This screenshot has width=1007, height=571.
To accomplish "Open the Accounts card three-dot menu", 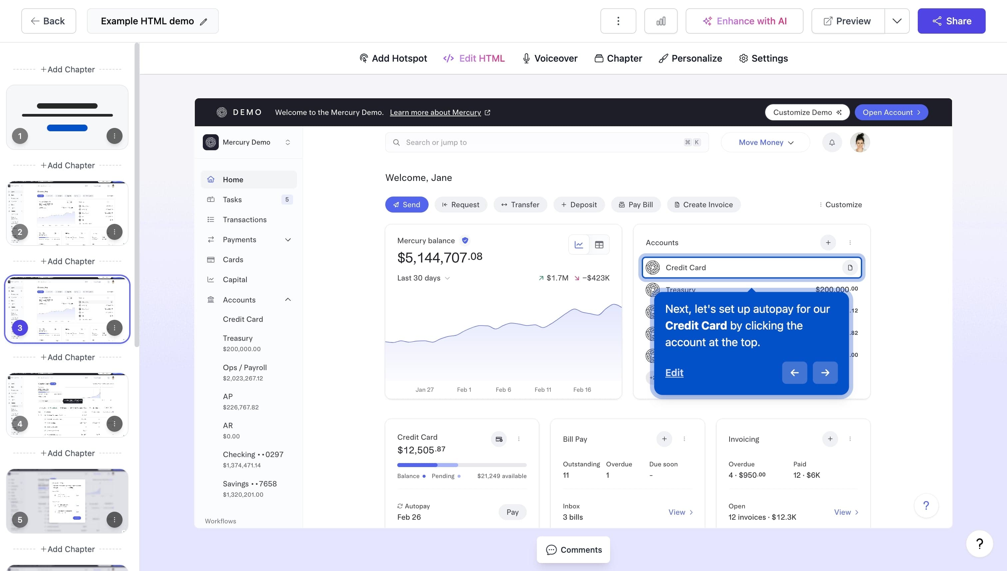I will (850, 243).
